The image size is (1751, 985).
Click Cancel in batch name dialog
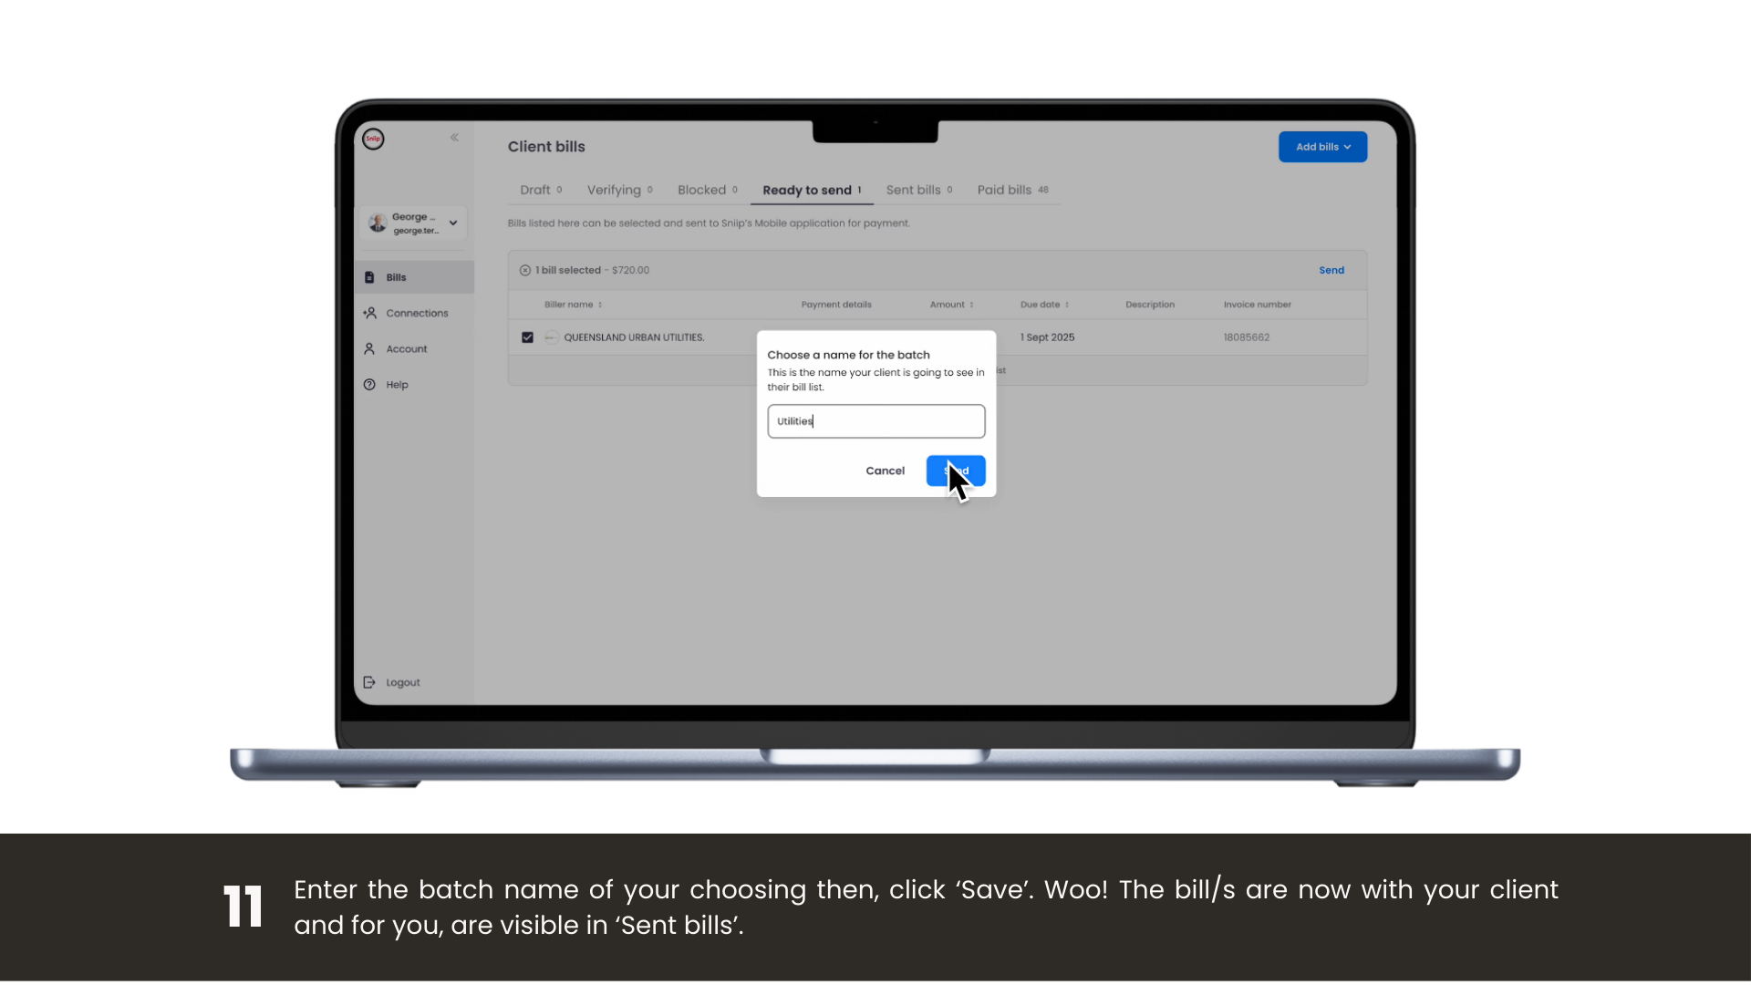tap(885, 471)
